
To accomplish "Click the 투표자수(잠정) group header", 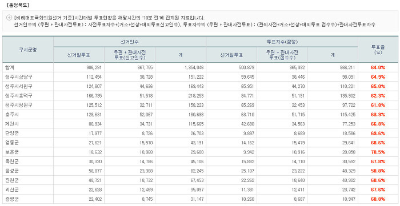I will (282, 42).
